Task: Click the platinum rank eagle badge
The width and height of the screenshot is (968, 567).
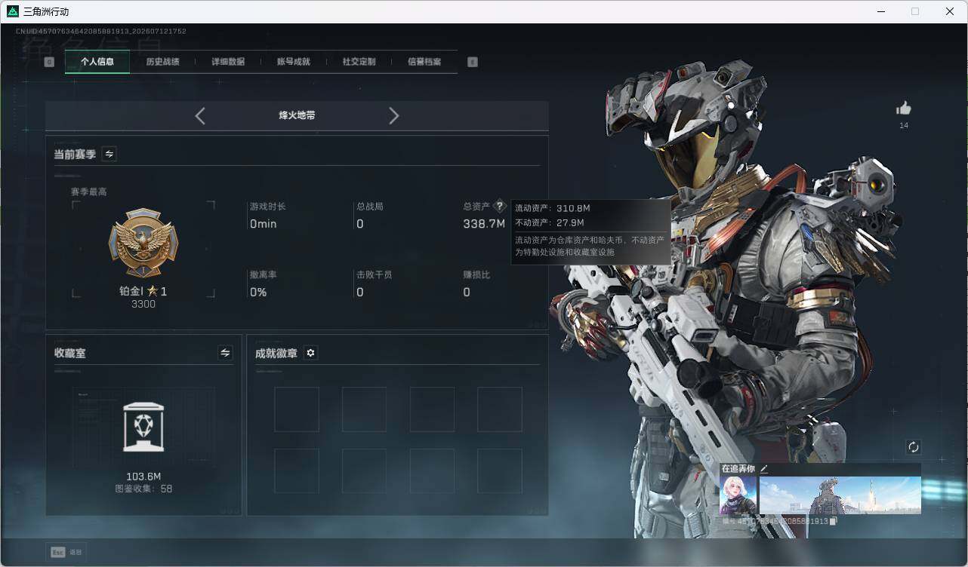Action: click(143, 243)
